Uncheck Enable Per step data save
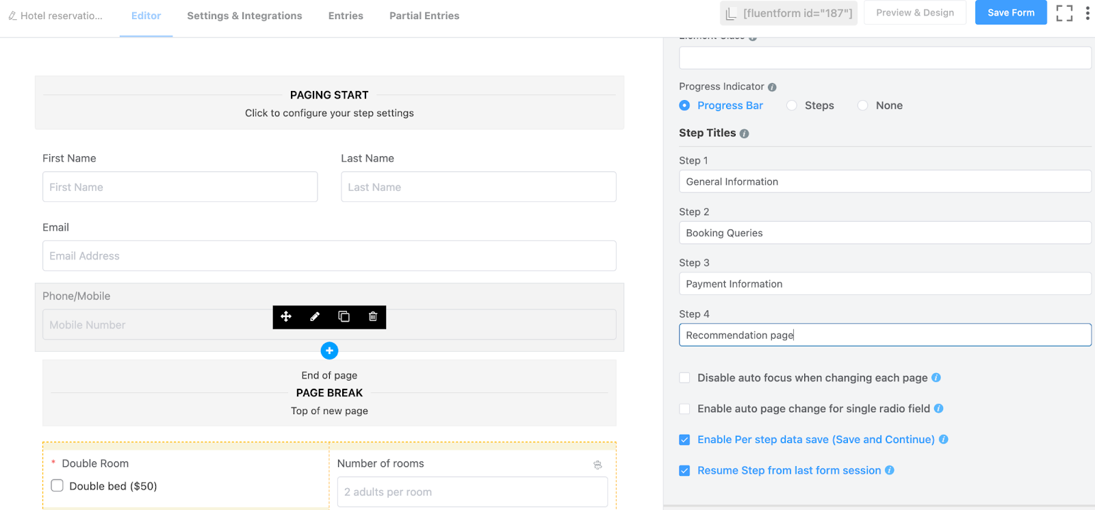Screen dimensions: 1095x510 click(684, 439)
